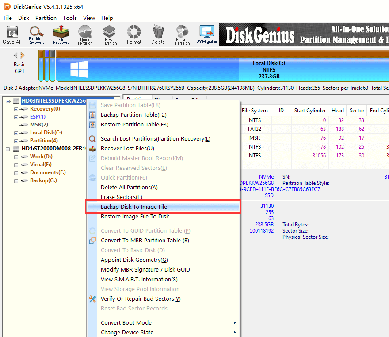Click the Save All toolbar icon
The width and height of the screenshot is (389, 337).
click(x=12, y=35)
